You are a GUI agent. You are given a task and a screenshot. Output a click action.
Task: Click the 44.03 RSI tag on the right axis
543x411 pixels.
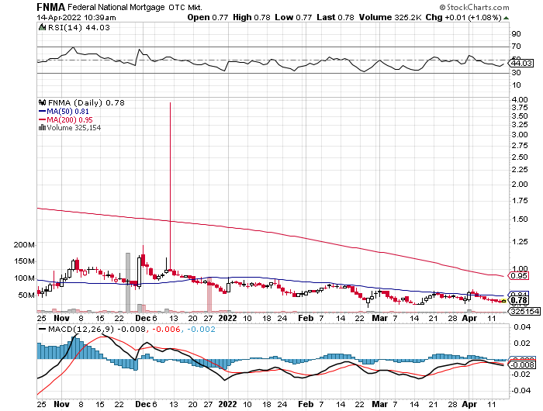click(521, 63)
